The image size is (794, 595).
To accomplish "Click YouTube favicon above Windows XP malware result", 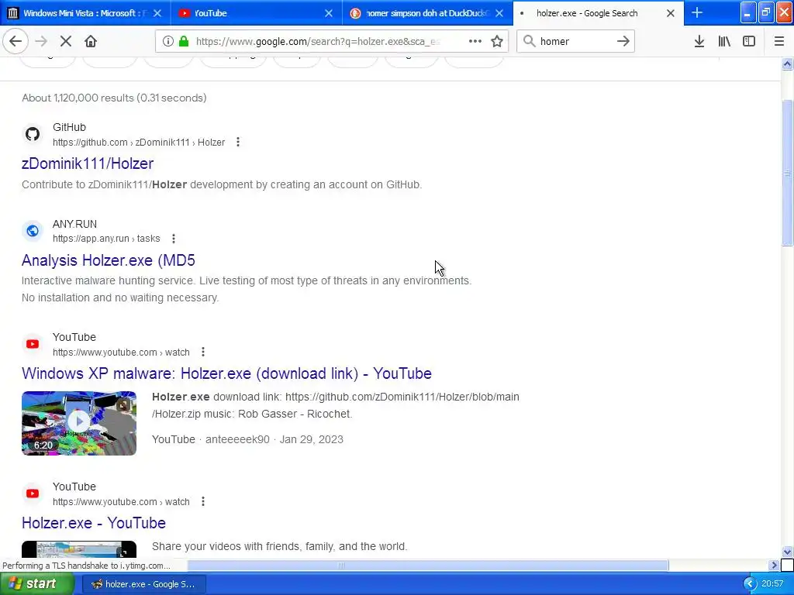I will [33, 344].
